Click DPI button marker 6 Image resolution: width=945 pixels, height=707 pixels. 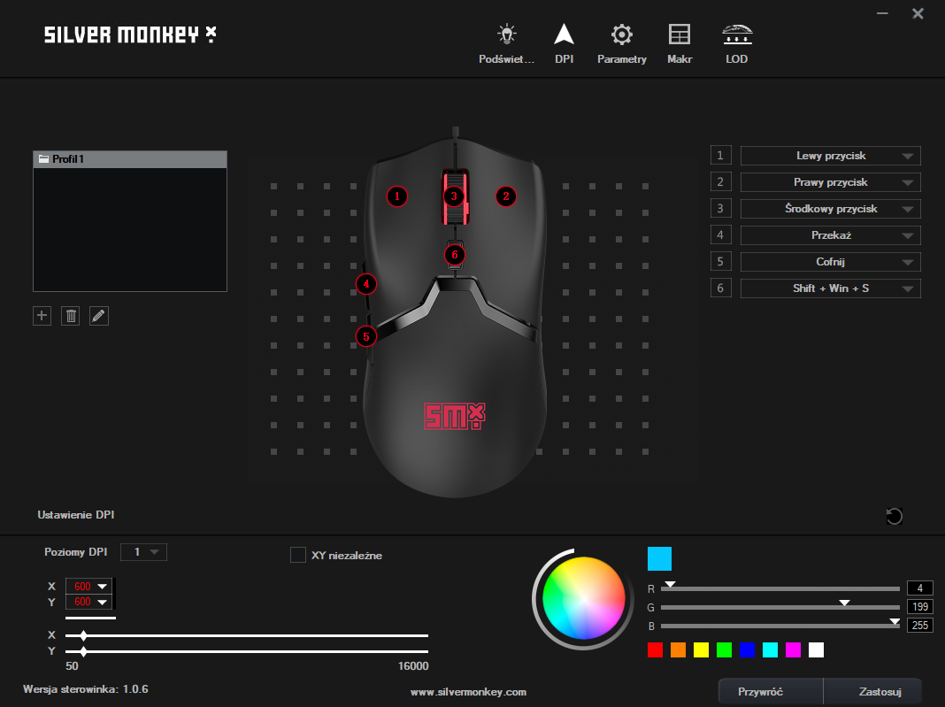[455, 255]
